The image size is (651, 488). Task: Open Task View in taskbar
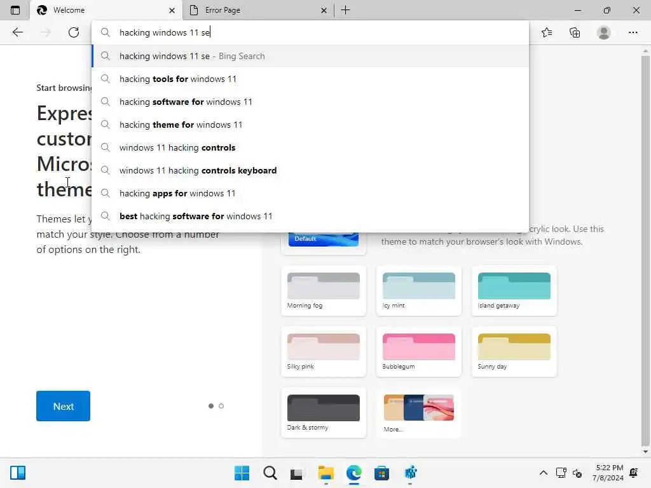tap(296, 473)
